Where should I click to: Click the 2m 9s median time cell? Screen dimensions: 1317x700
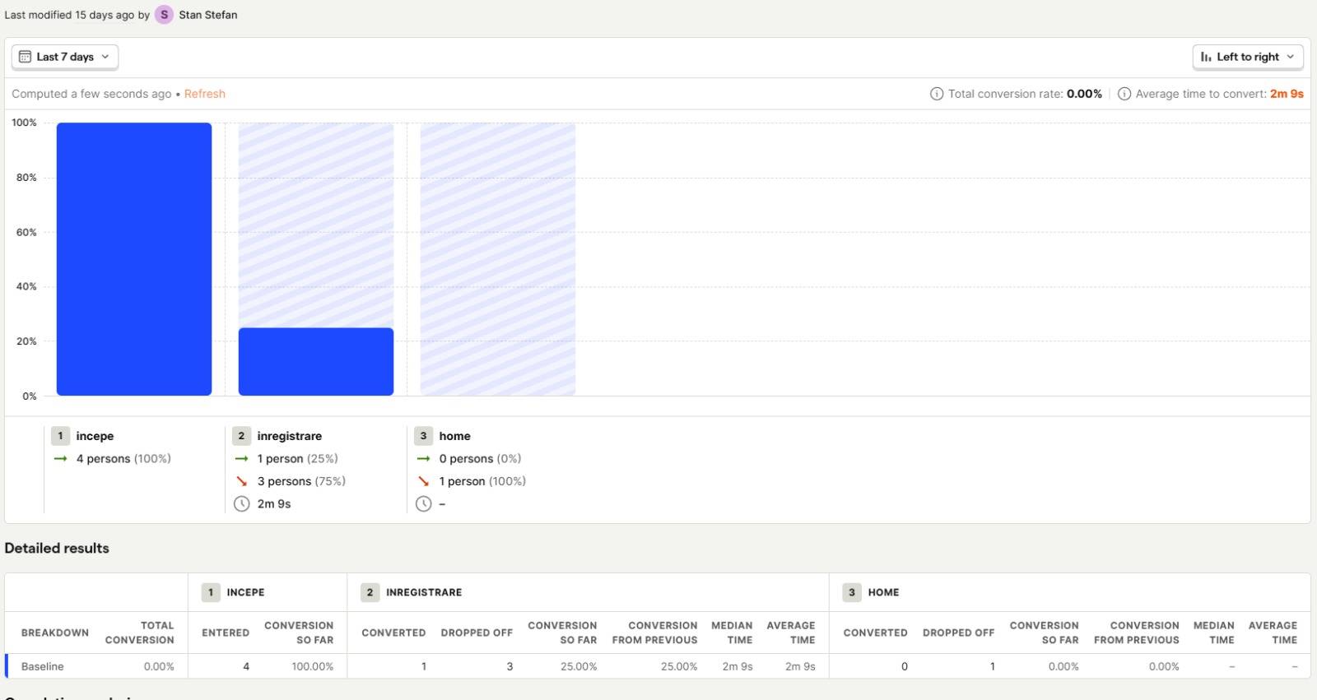[x=738, y=666]
